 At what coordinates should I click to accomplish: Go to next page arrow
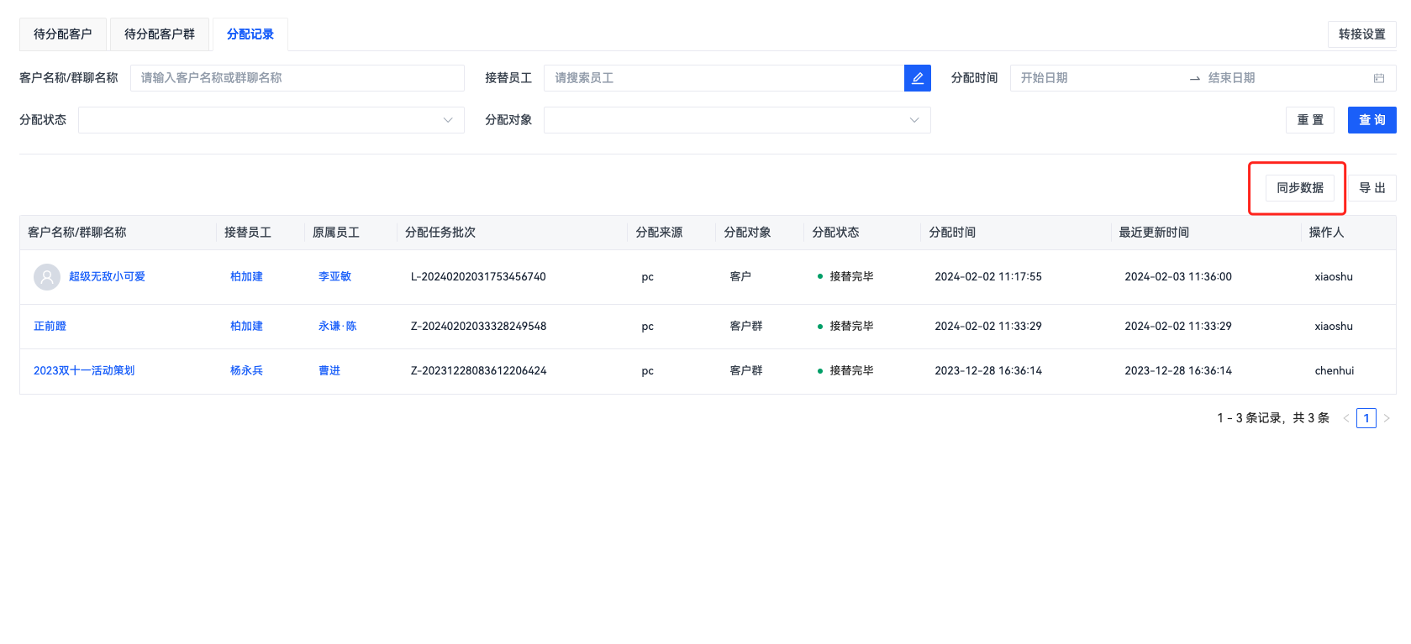[x=1387, y=418]
